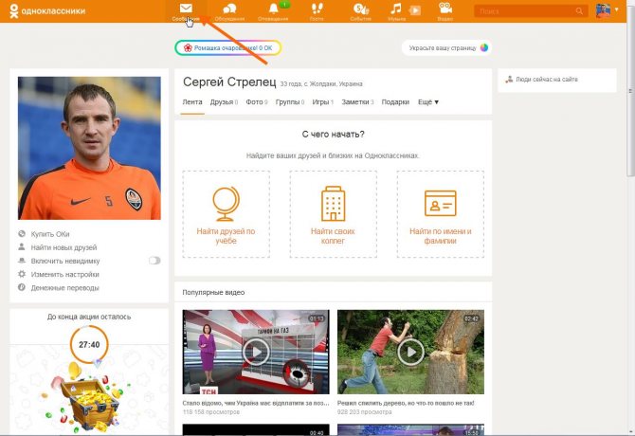This screenshot has width=635, height=436.
Task: Play the TCH news video
Action: pos(256,352)
